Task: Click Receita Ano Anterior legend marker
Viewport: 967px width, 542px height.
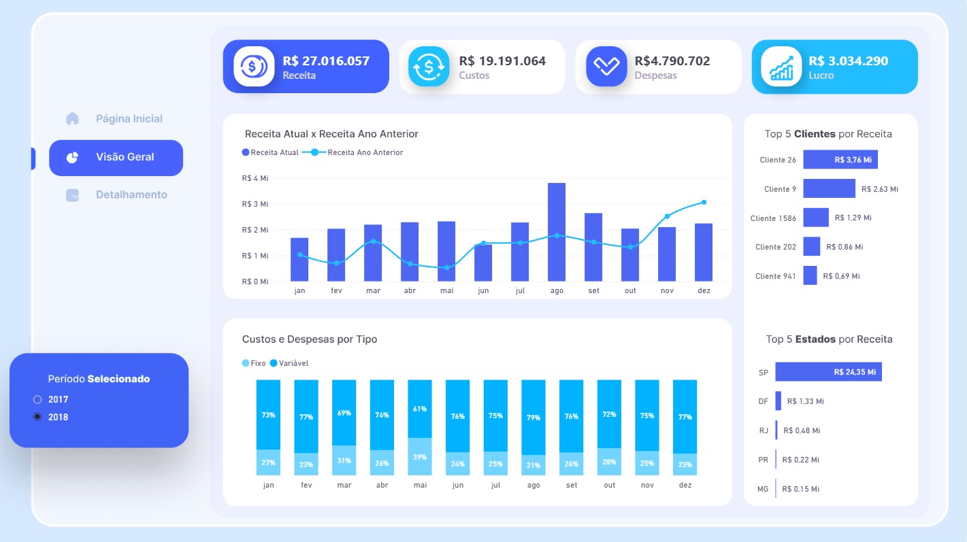Action: click(314, 152)
